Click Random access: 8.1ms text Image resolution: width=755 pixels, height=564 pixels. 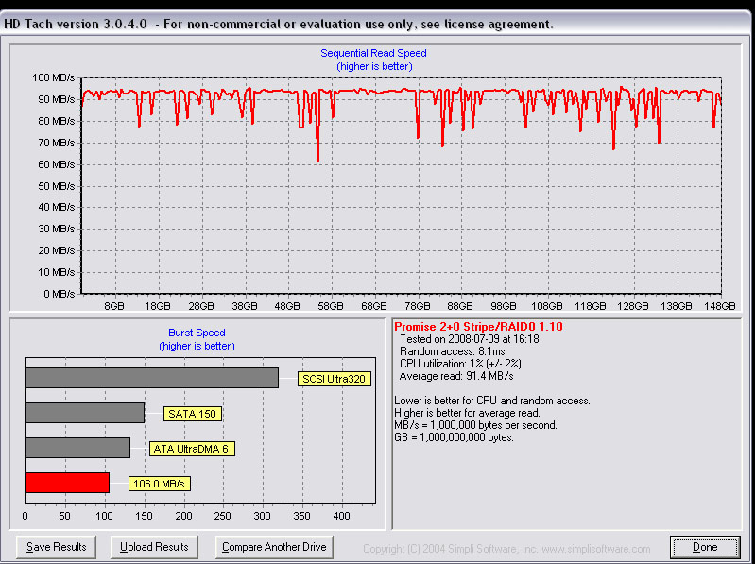[x=452, y=351]
